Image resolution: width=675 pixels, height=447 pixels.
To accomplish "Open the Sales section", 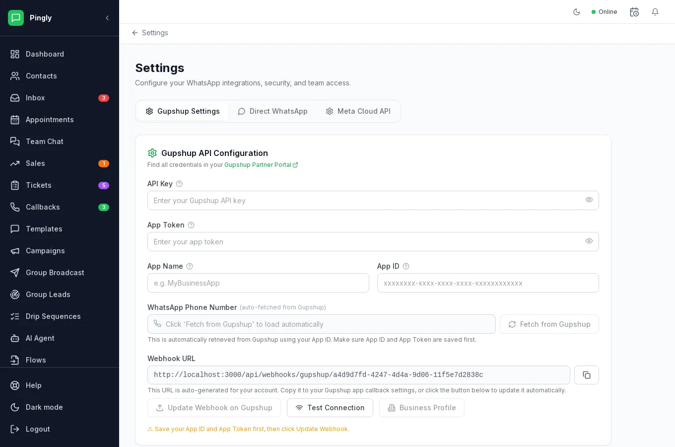I will pos(60,163).
